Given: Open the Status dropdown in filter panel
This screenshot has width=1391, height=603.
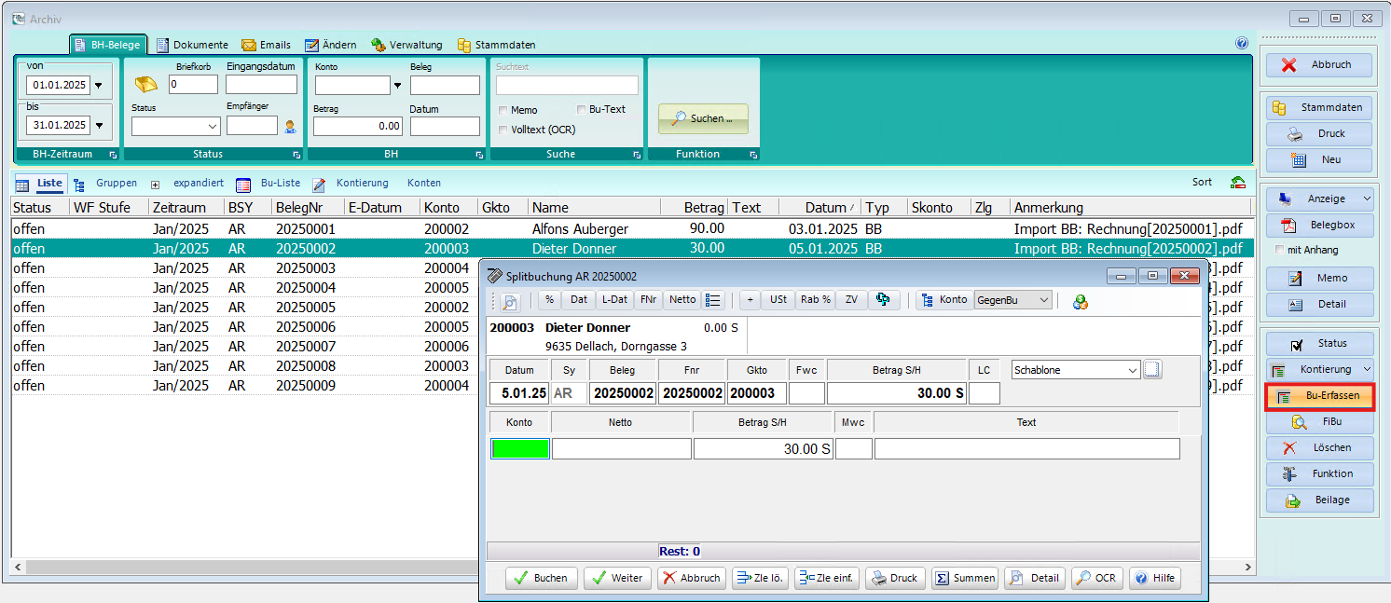Looking at the screenshot, I should click(x=175, y=126).
